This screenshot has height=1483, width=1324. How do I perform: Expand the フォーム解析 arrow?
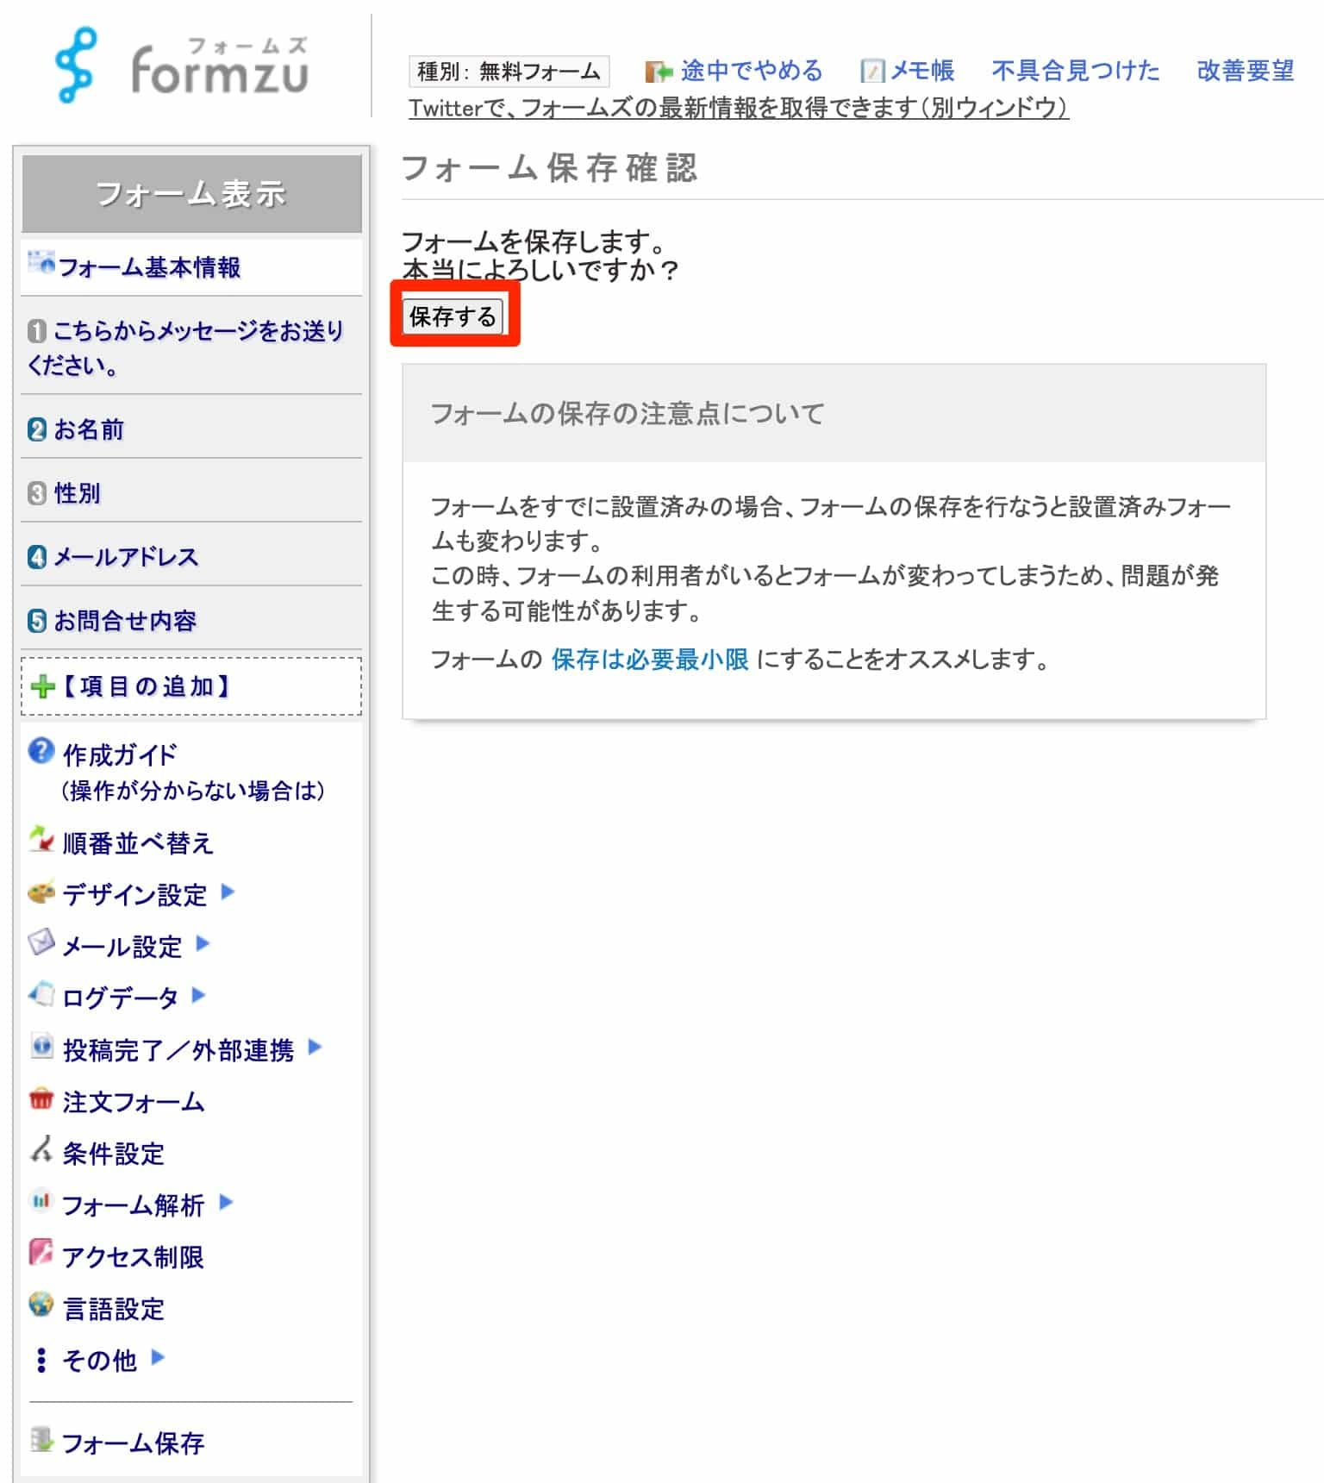226,1202
